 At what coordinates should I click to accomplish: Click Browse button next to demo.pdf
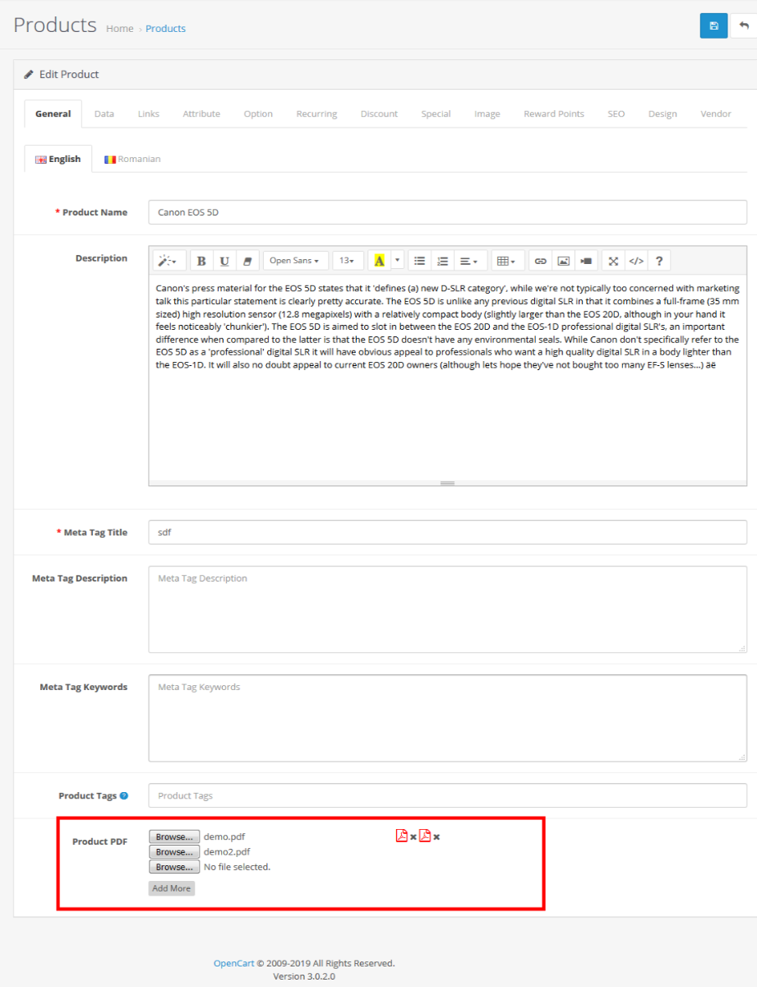point(174,836)
